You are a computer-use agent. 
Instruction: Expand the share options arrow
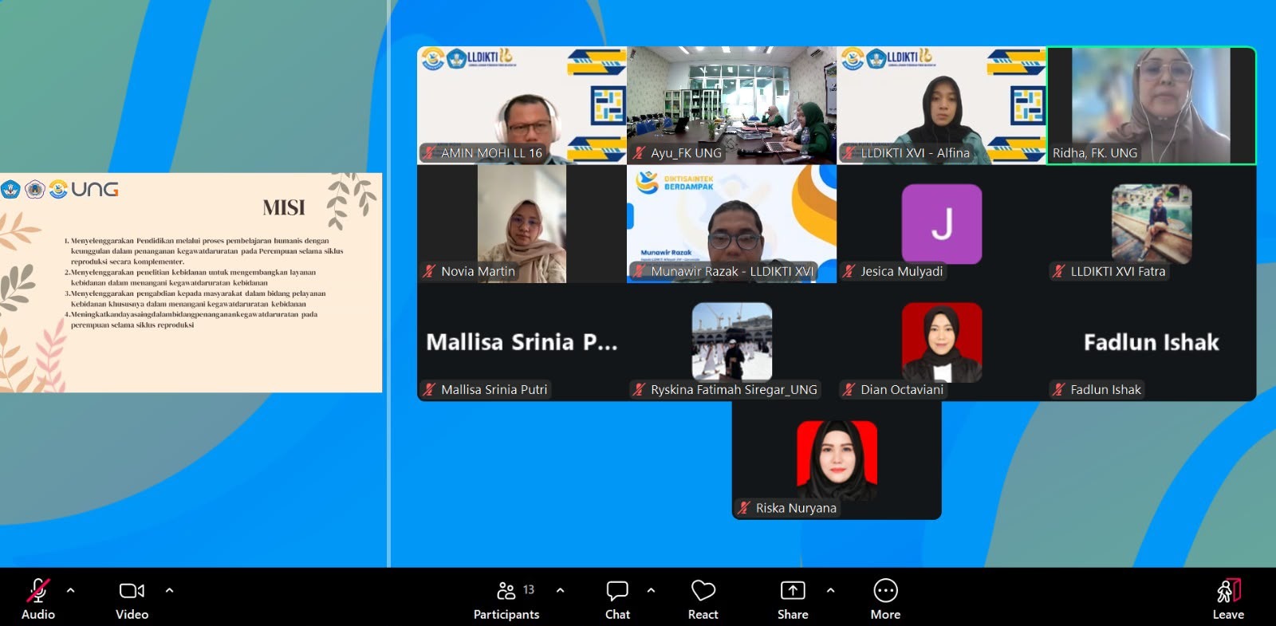click(830, 591)
